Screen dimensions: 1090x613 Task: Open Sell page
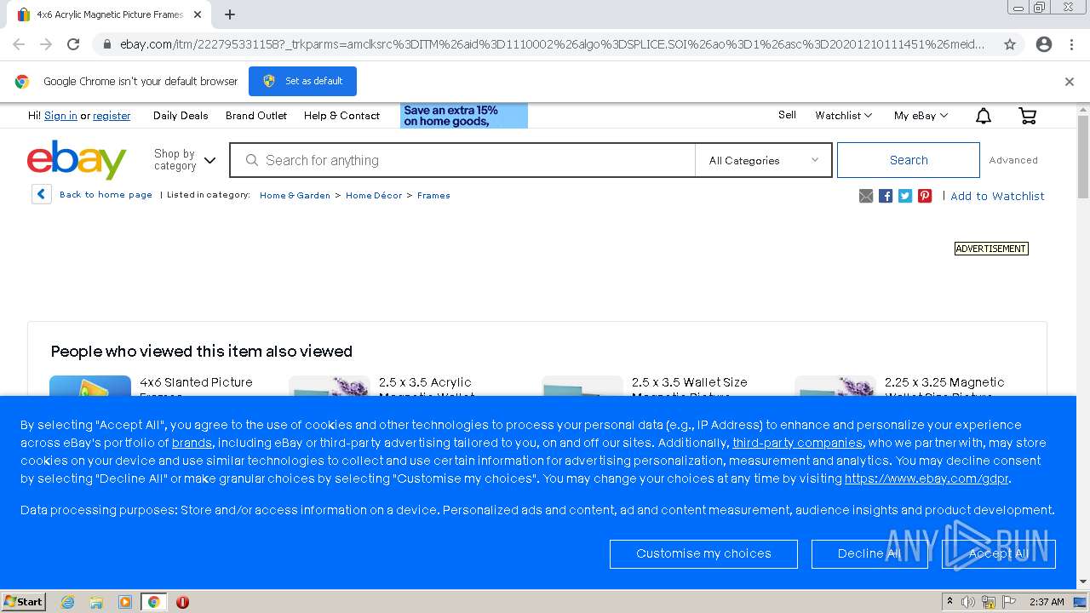click(787, 115)
